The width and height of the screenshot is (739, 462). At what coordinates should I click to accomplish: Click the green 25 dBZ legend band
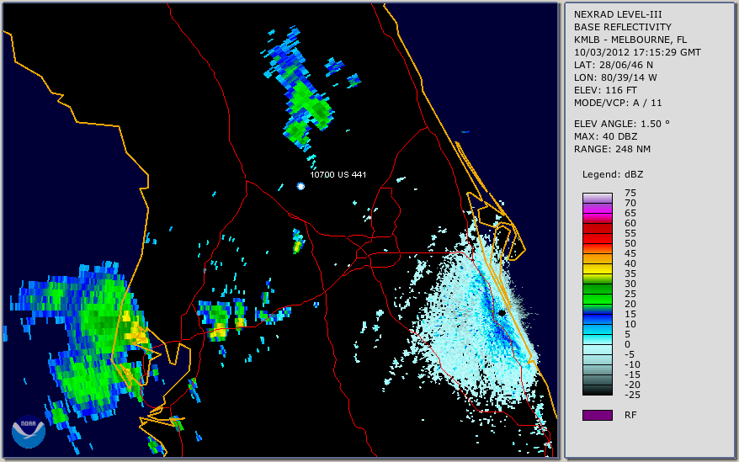pos(597,289)
